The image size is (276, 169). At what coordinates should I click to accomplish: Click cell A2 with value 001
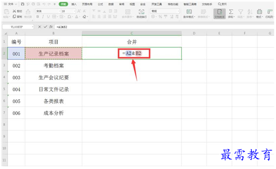16,54
